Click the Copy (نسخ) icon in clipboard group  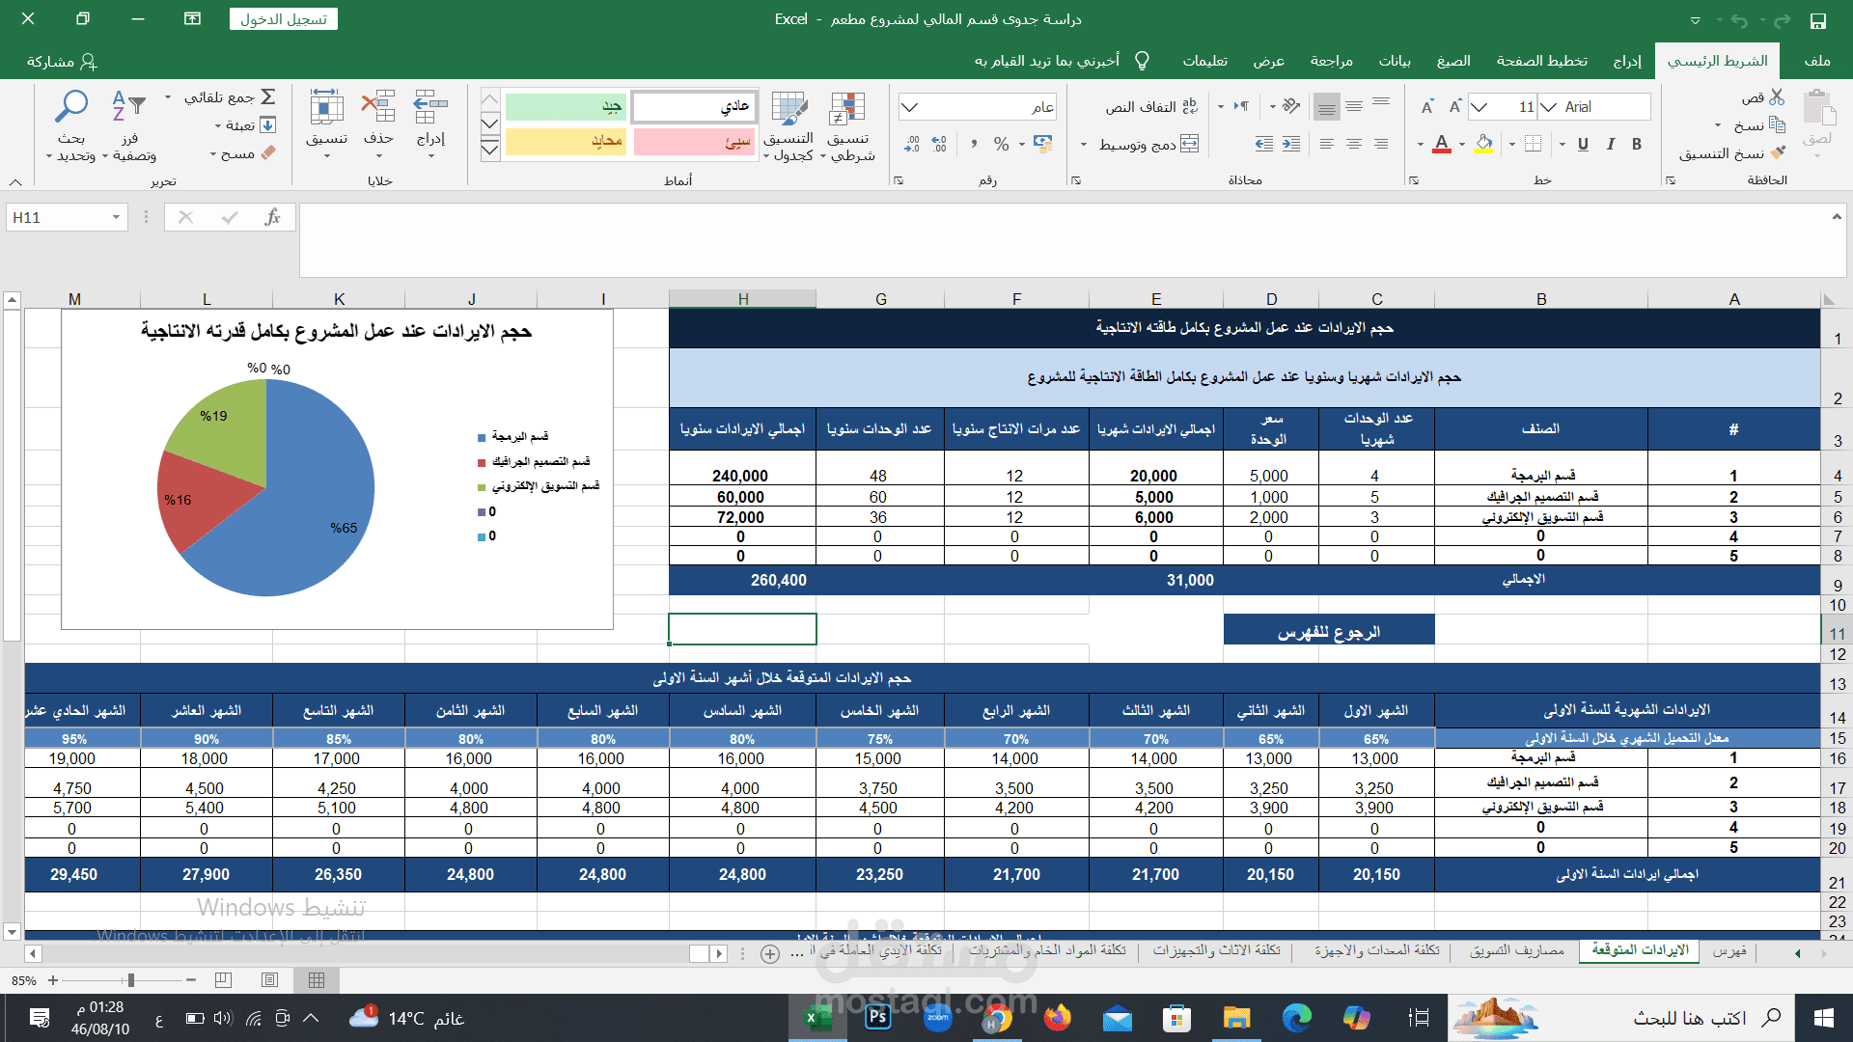(x=1777, y=125)
